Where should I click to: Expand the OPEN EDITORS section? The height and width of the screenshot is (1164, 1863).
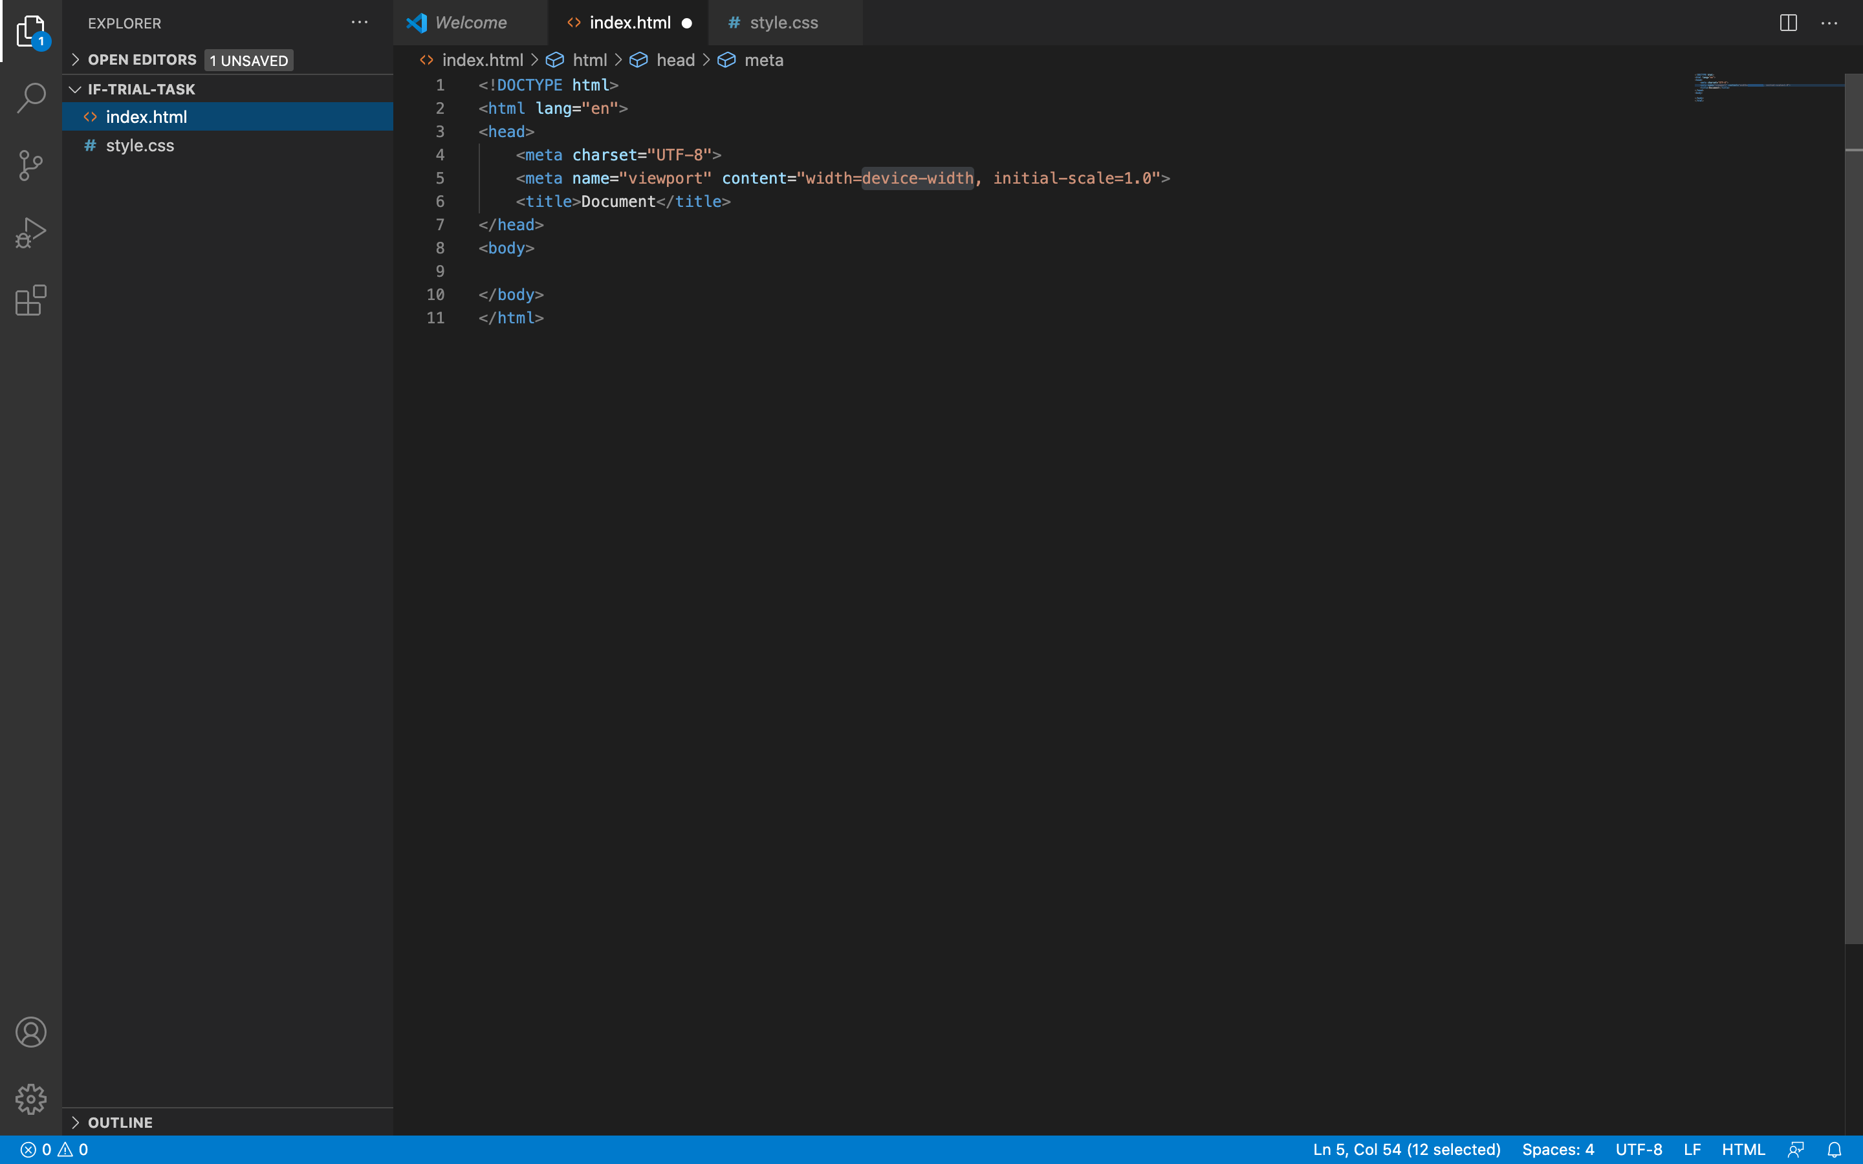point(76,59)
